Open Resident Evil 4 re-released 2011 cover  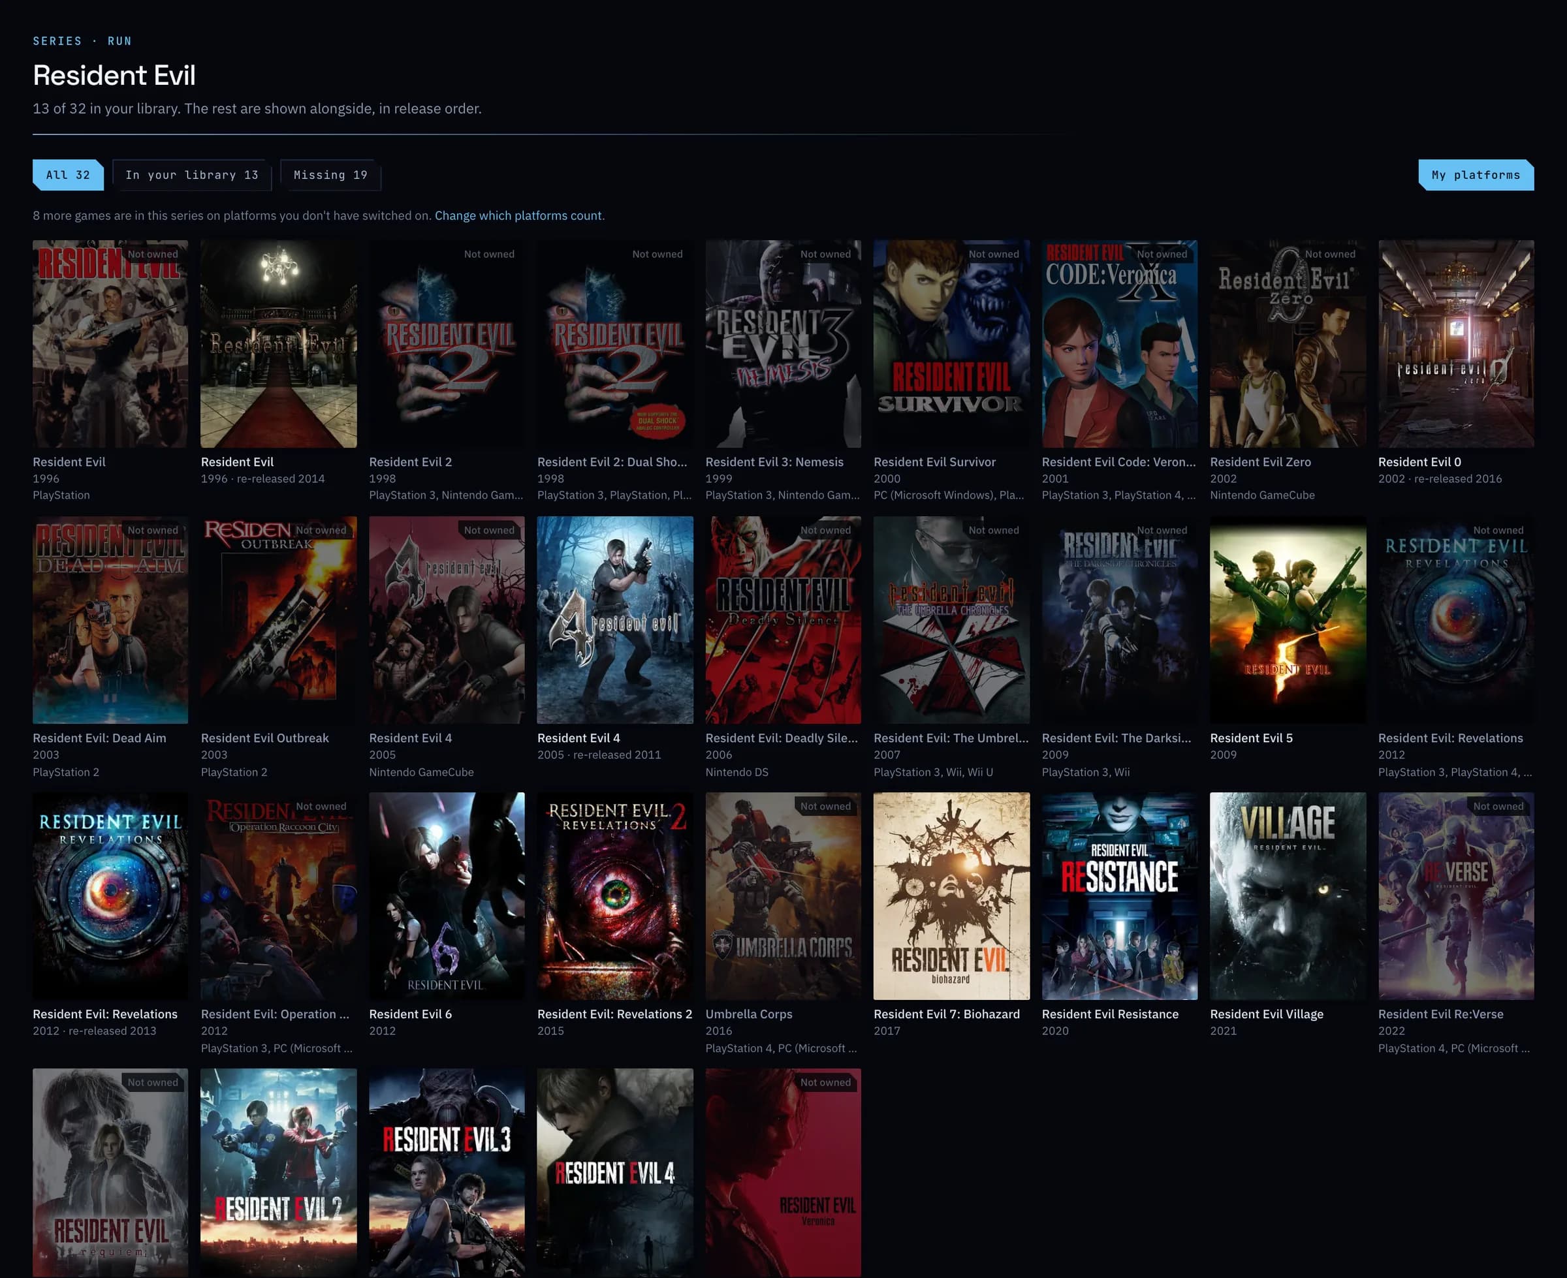tap(615, 620)
